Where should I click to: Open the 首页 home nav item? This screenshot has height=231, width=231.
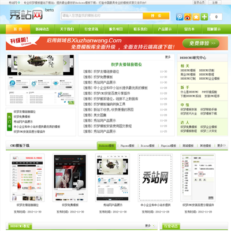(18, 29)
